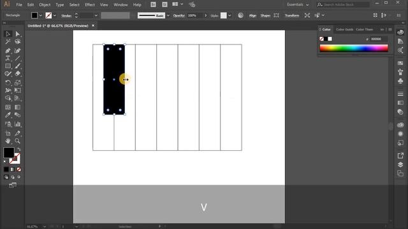Open the Type menu
Image resolution: width=408 pixels, height=229 pixels.
tap(59, 4)
